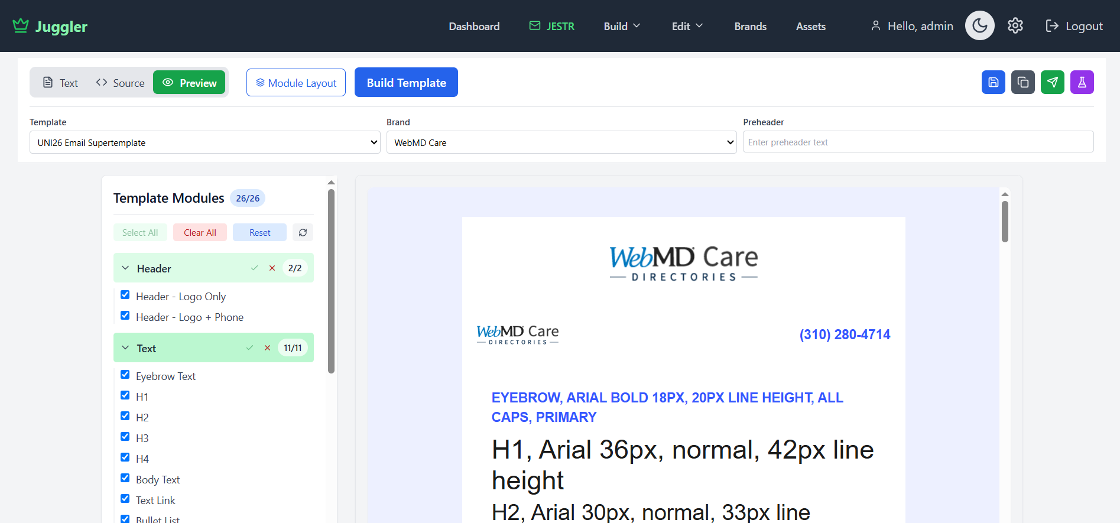1120x523 pixels.
Task: Click the blue save icon button
Action: click(x=993, y=82)
